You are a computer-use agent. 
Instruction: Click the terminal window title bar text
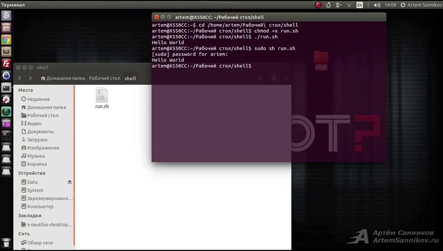219,17
